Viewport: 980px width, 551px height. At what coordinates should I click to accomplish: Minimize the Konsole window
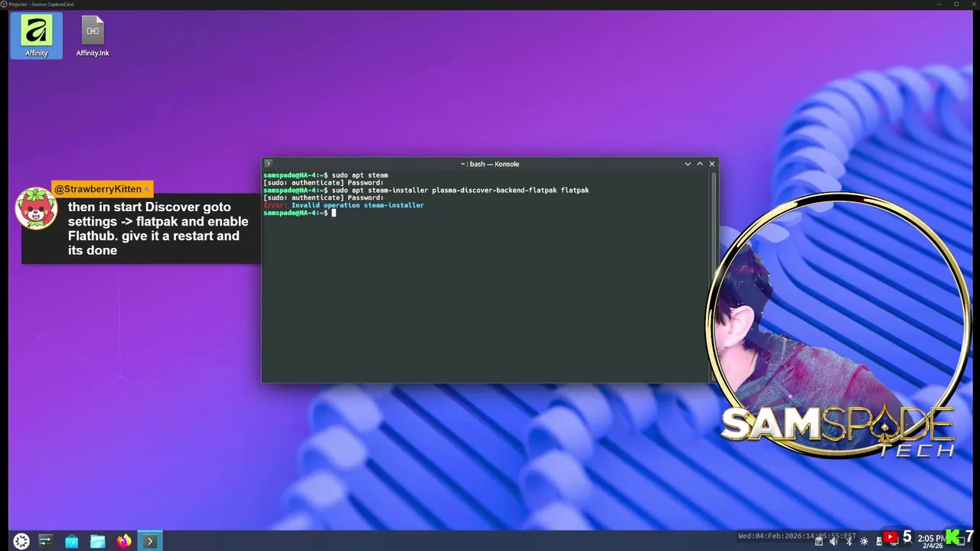pyautogui.click(x=688, y=164)
